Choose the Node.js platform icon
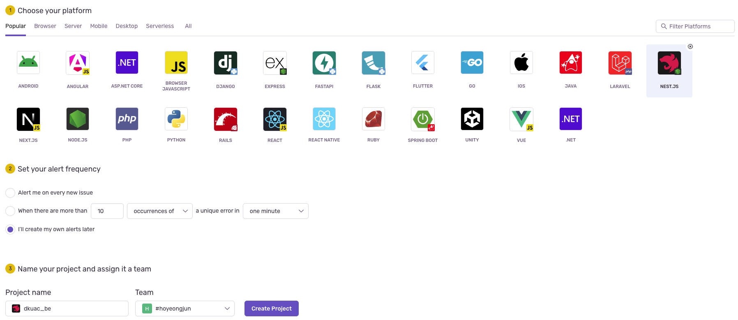Screen dimensions: 738x320 [78, 119]
